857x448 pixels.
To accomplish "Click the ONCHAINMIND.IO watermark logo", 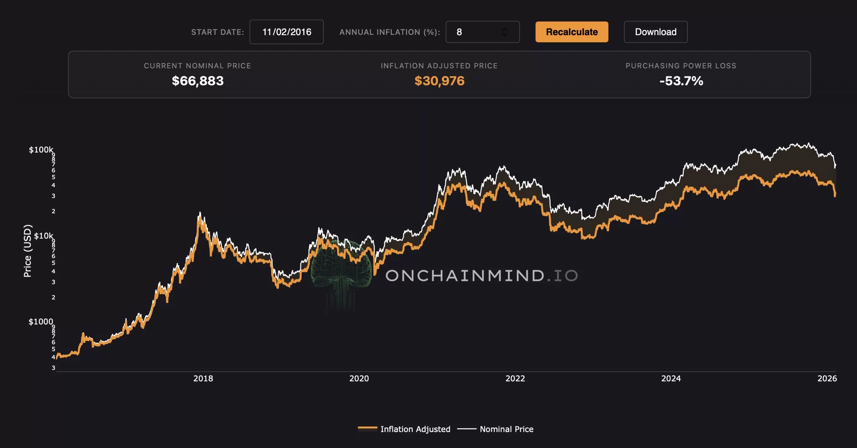I will click(481, 276).
